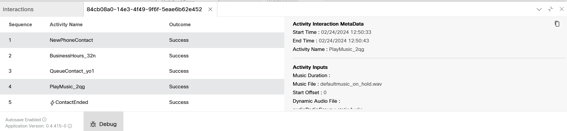Minimize panel with the shrink arrows icon

550,9
